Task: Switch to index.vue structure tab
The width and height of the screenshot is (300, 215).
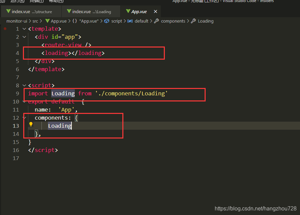Action: click(x=31, y=12)
